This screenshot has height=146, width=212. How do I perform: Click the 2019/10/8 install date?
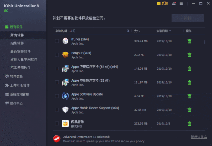point(163,123)
